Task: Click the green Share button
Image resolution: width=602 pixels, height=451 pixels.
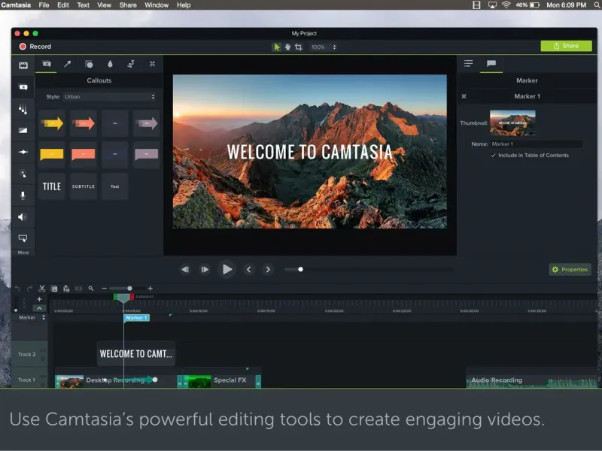Action: 566,46
